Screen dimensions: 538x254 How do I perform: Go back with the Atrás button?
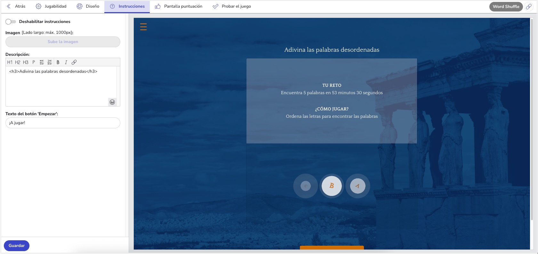tap(16, 6)
